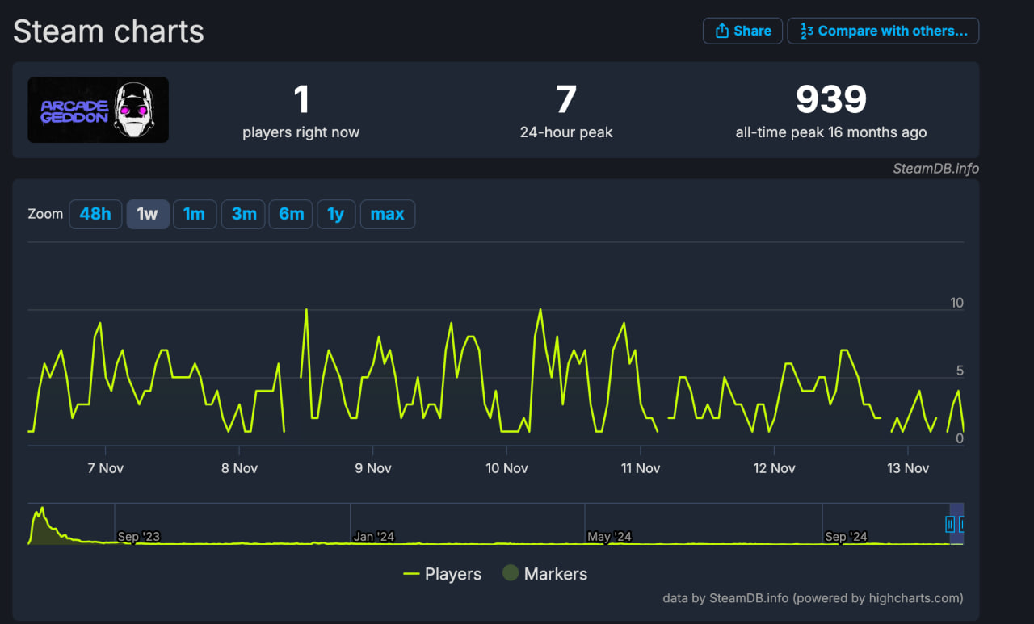Choose the 6m zoom range
1034x624 pixels.
tap(291, 214)
